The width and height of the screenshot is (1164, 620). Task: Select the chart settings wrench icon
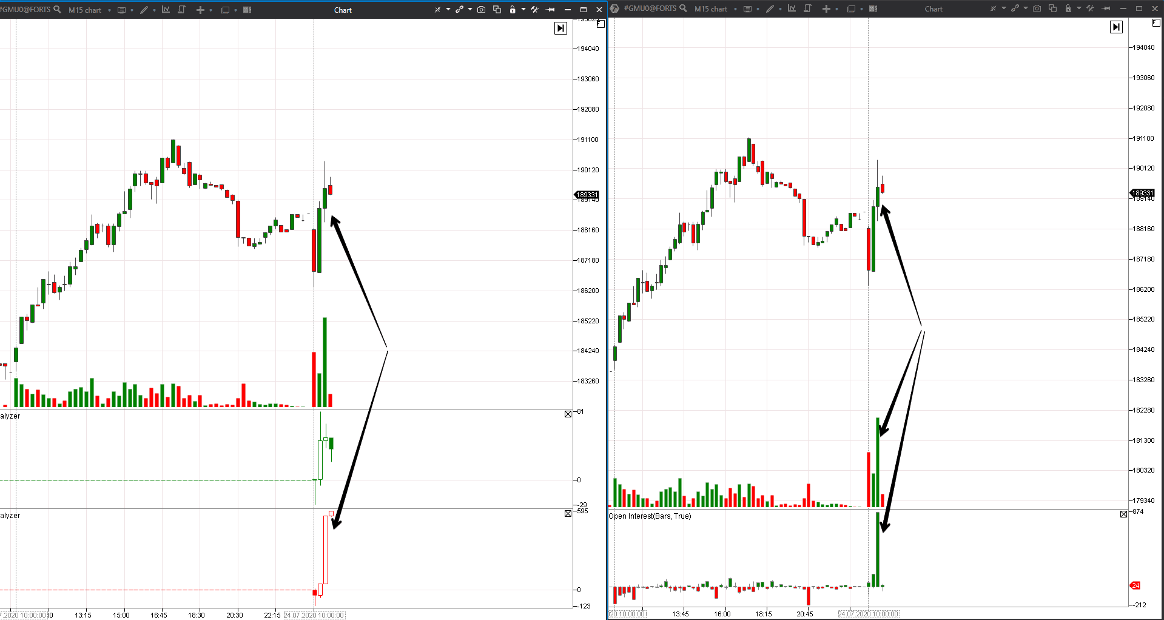point(534,9)
